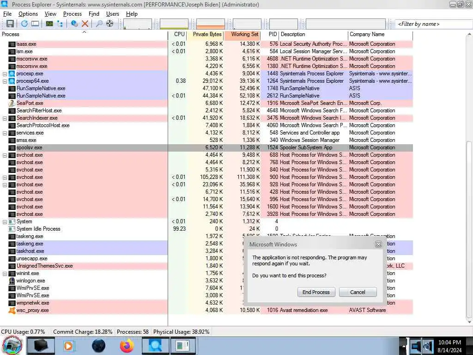The width and height of the screenshot is (473, 355).
Task: Click the commit history mini graph
Action: [x=174, y=24]
